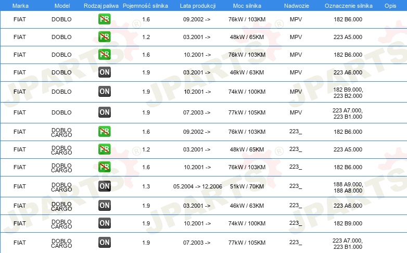The height and width of the screenshot is (253, 407).
Task: Click ON diesel icon in Doblo Cargo 1.3 row
Action: pos(104,186)
